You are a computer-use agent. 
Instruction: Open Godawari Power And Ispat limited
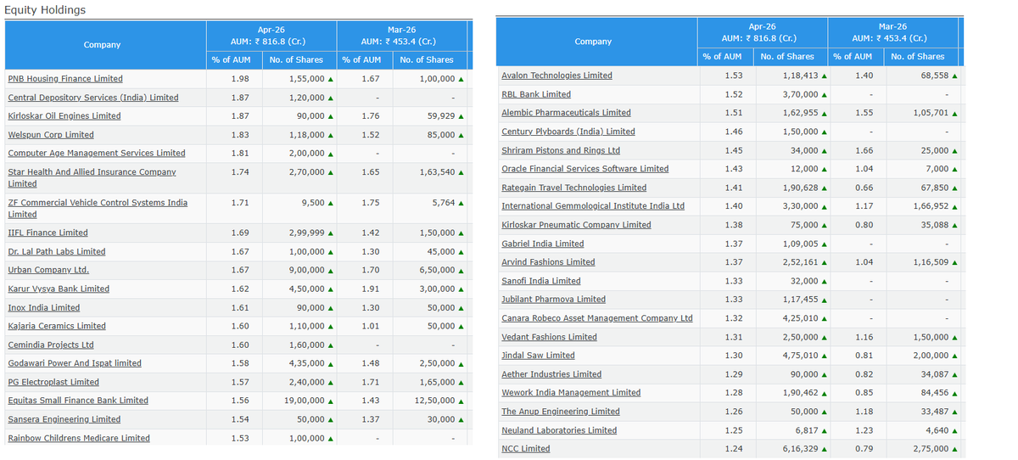75,363
